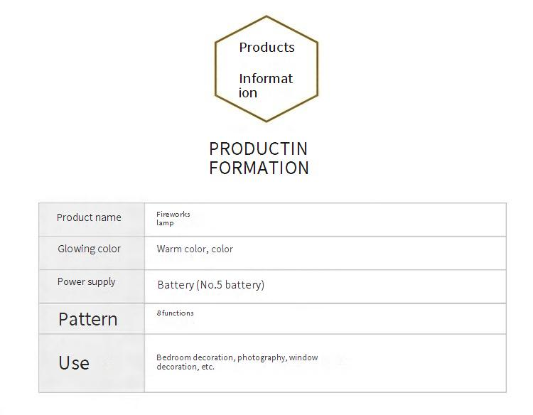Select the Product name label cell
Viewport: 533px width, 415px height.
click(90, 217)
